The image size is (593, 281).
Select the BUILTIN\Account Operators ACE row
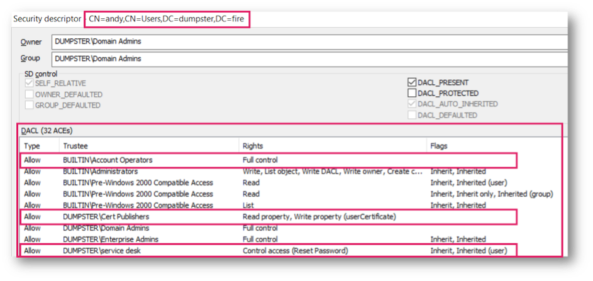(269, 160)
